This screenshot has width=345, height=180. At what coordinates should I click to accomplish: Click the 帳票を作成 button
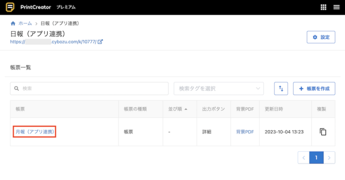[314, 88]
